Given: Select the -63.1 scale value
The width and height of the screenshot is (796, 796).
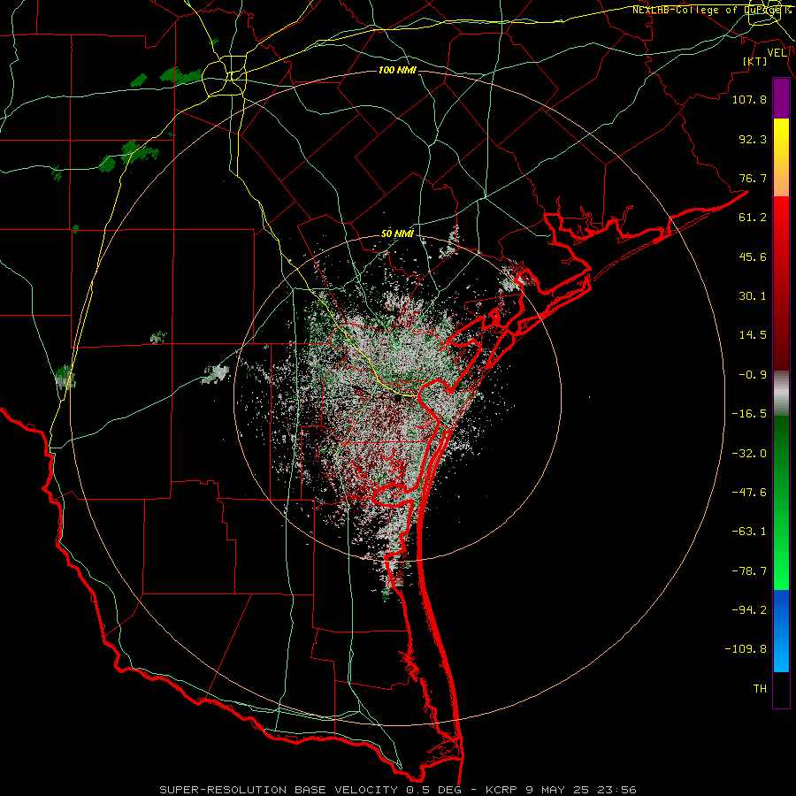Looking at the screenshot, I should click(x=749, y=532).
